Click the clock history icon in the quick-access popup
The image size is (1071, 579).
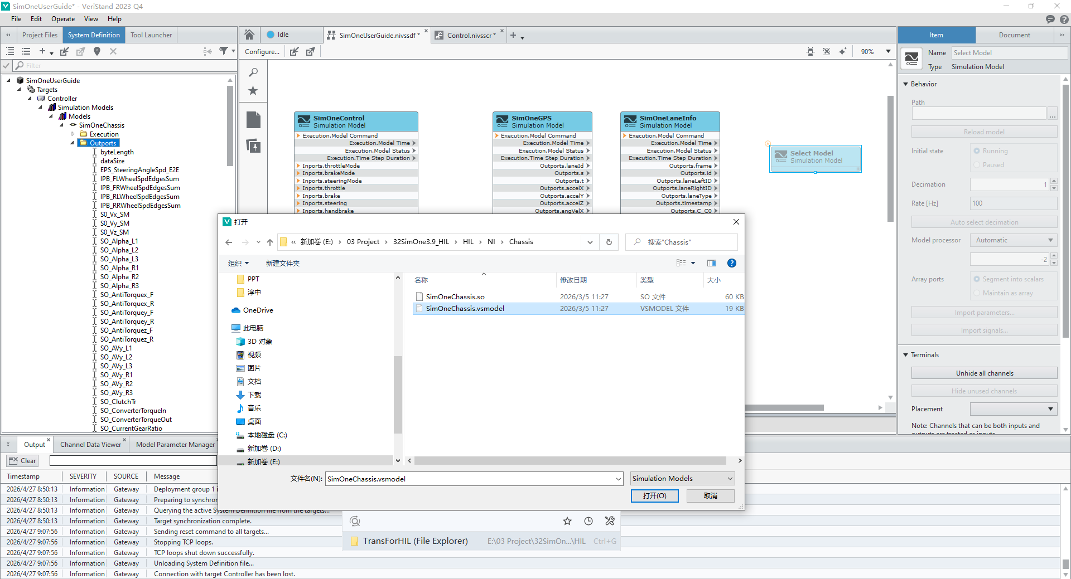pos(588,521)
